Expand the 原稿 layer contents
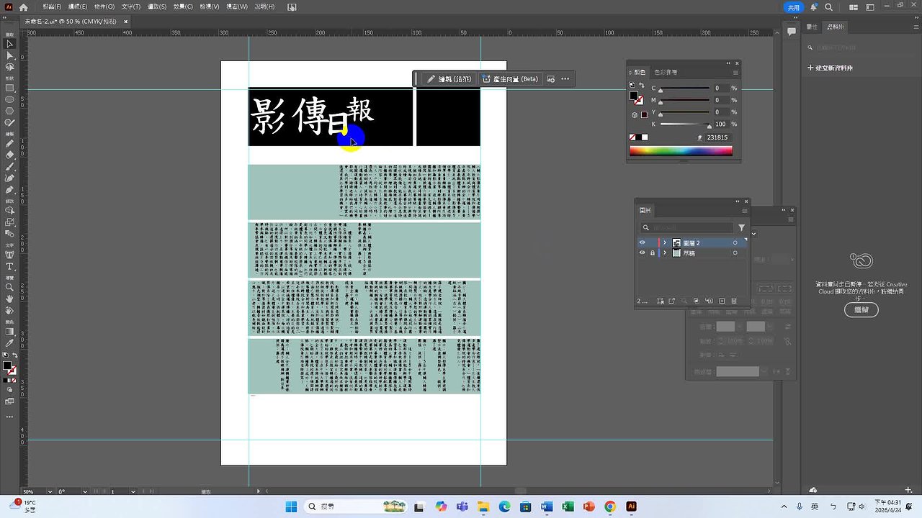Image resolution: width=922 pixels, height=518 pixels. [x=665, y=253]
